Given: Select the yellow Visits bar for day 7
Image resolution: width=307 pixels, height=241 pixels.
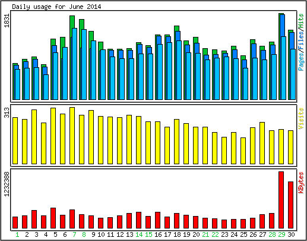Looking at the screenshot, I should 72,136.
